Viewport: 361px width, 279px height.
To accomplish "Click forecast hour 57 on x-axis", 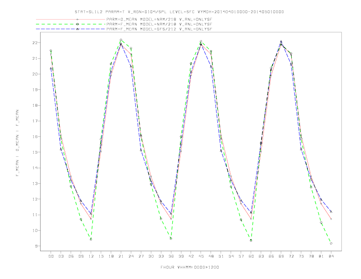I will pos(241,256).
